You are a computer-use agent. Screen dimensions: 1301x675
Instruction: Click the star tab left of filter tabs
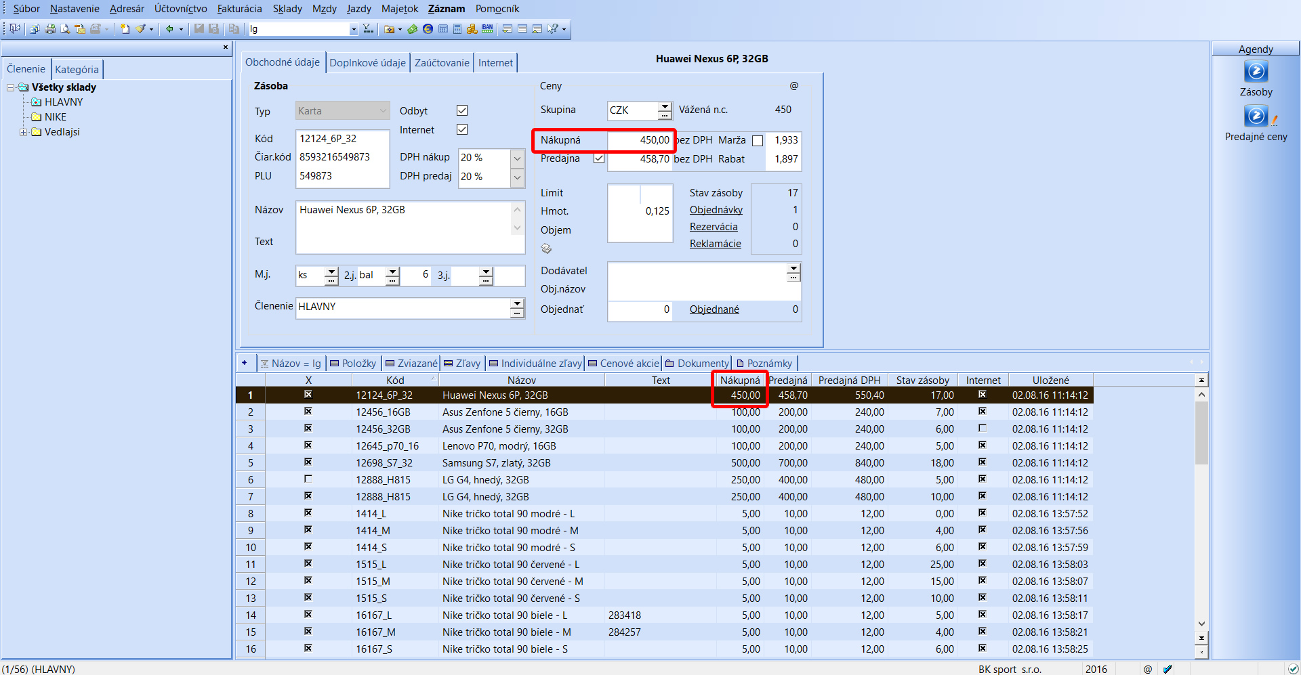(x=245, y=363)
